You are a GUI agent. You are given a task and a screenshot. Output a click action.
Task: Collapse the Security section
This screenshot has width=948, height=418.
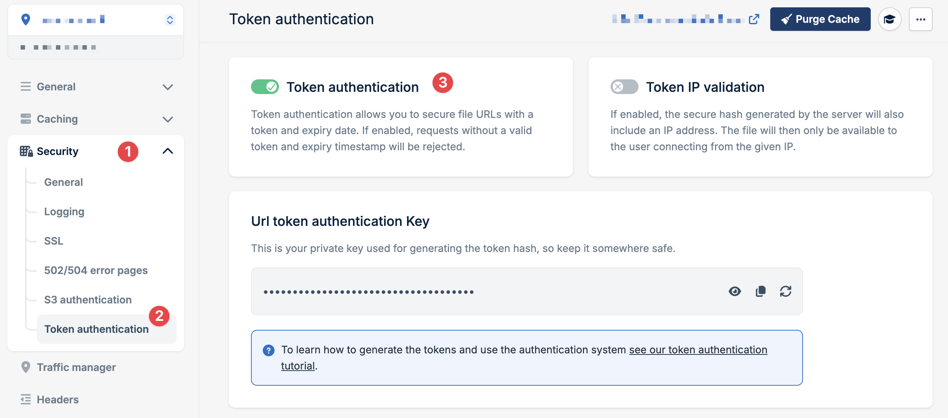point(169,151)
